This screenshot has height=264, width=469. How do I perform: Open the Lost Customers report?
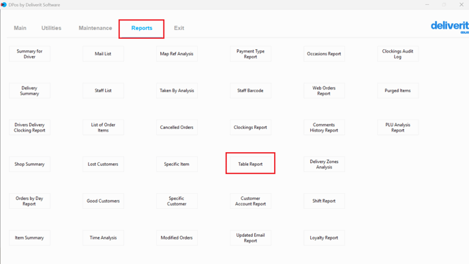(103, 164)
